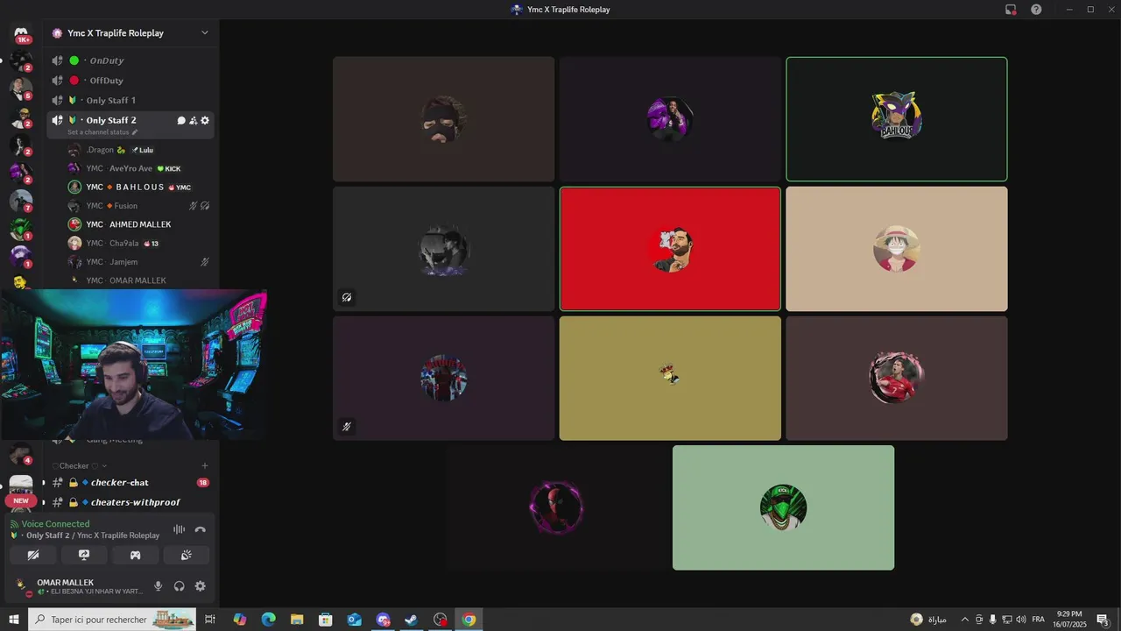Open green mask server icon in sidebar

pos(21,229)
